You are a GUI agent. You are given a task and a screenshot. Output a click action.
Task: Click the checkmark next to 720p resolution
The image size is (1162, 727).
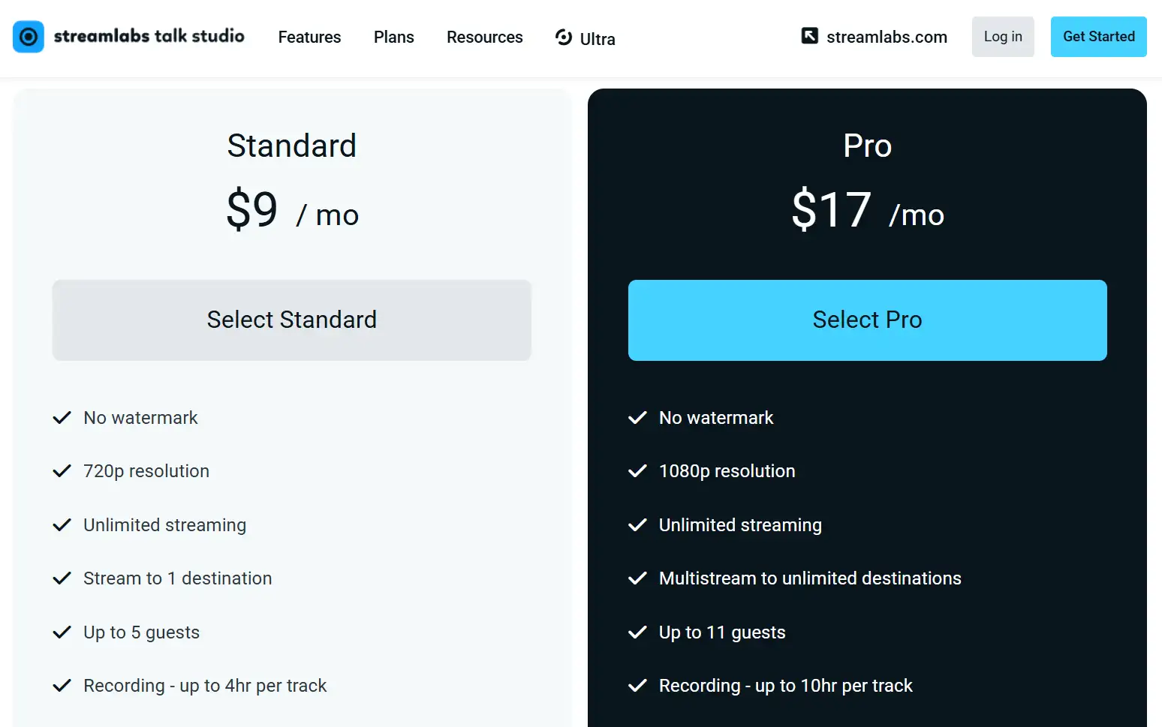[x=62, y=471]
